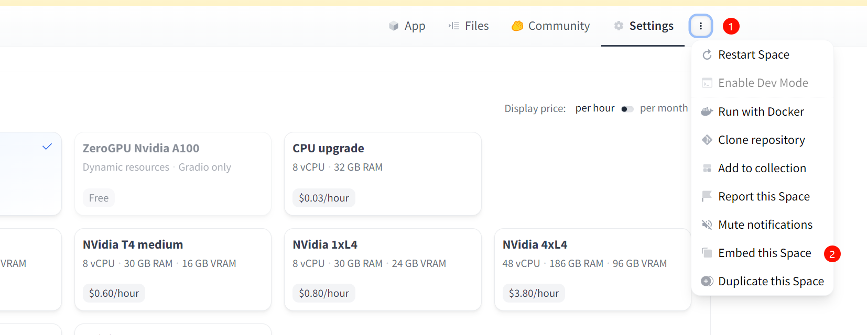Viewport: 867px width, 335px height.
Task: Click the Restart Space circular arrow icon
Action: click(x=707, y=55)
